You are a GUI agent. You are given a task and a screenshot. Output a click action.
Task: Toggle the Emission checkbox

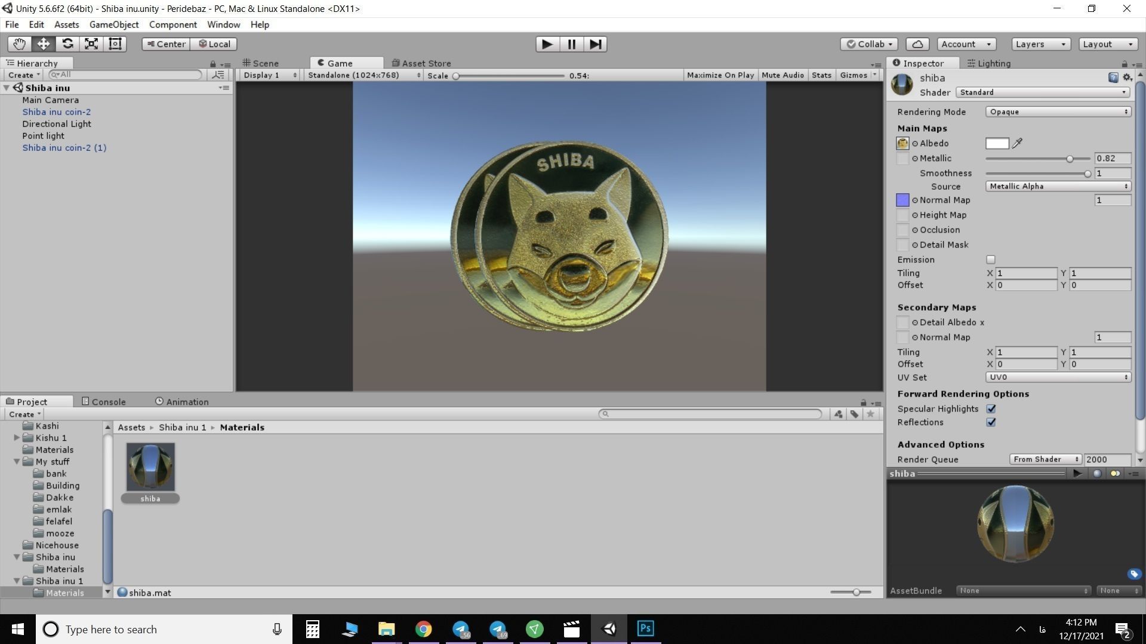point(991,259)
